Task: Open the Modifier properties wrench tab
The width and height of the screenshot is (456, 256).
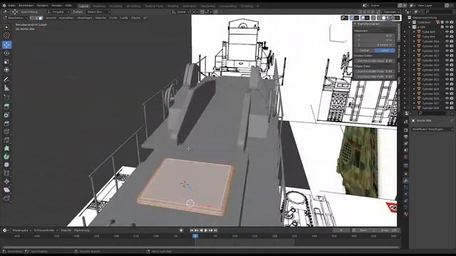Action: click(x=405, y=180)
